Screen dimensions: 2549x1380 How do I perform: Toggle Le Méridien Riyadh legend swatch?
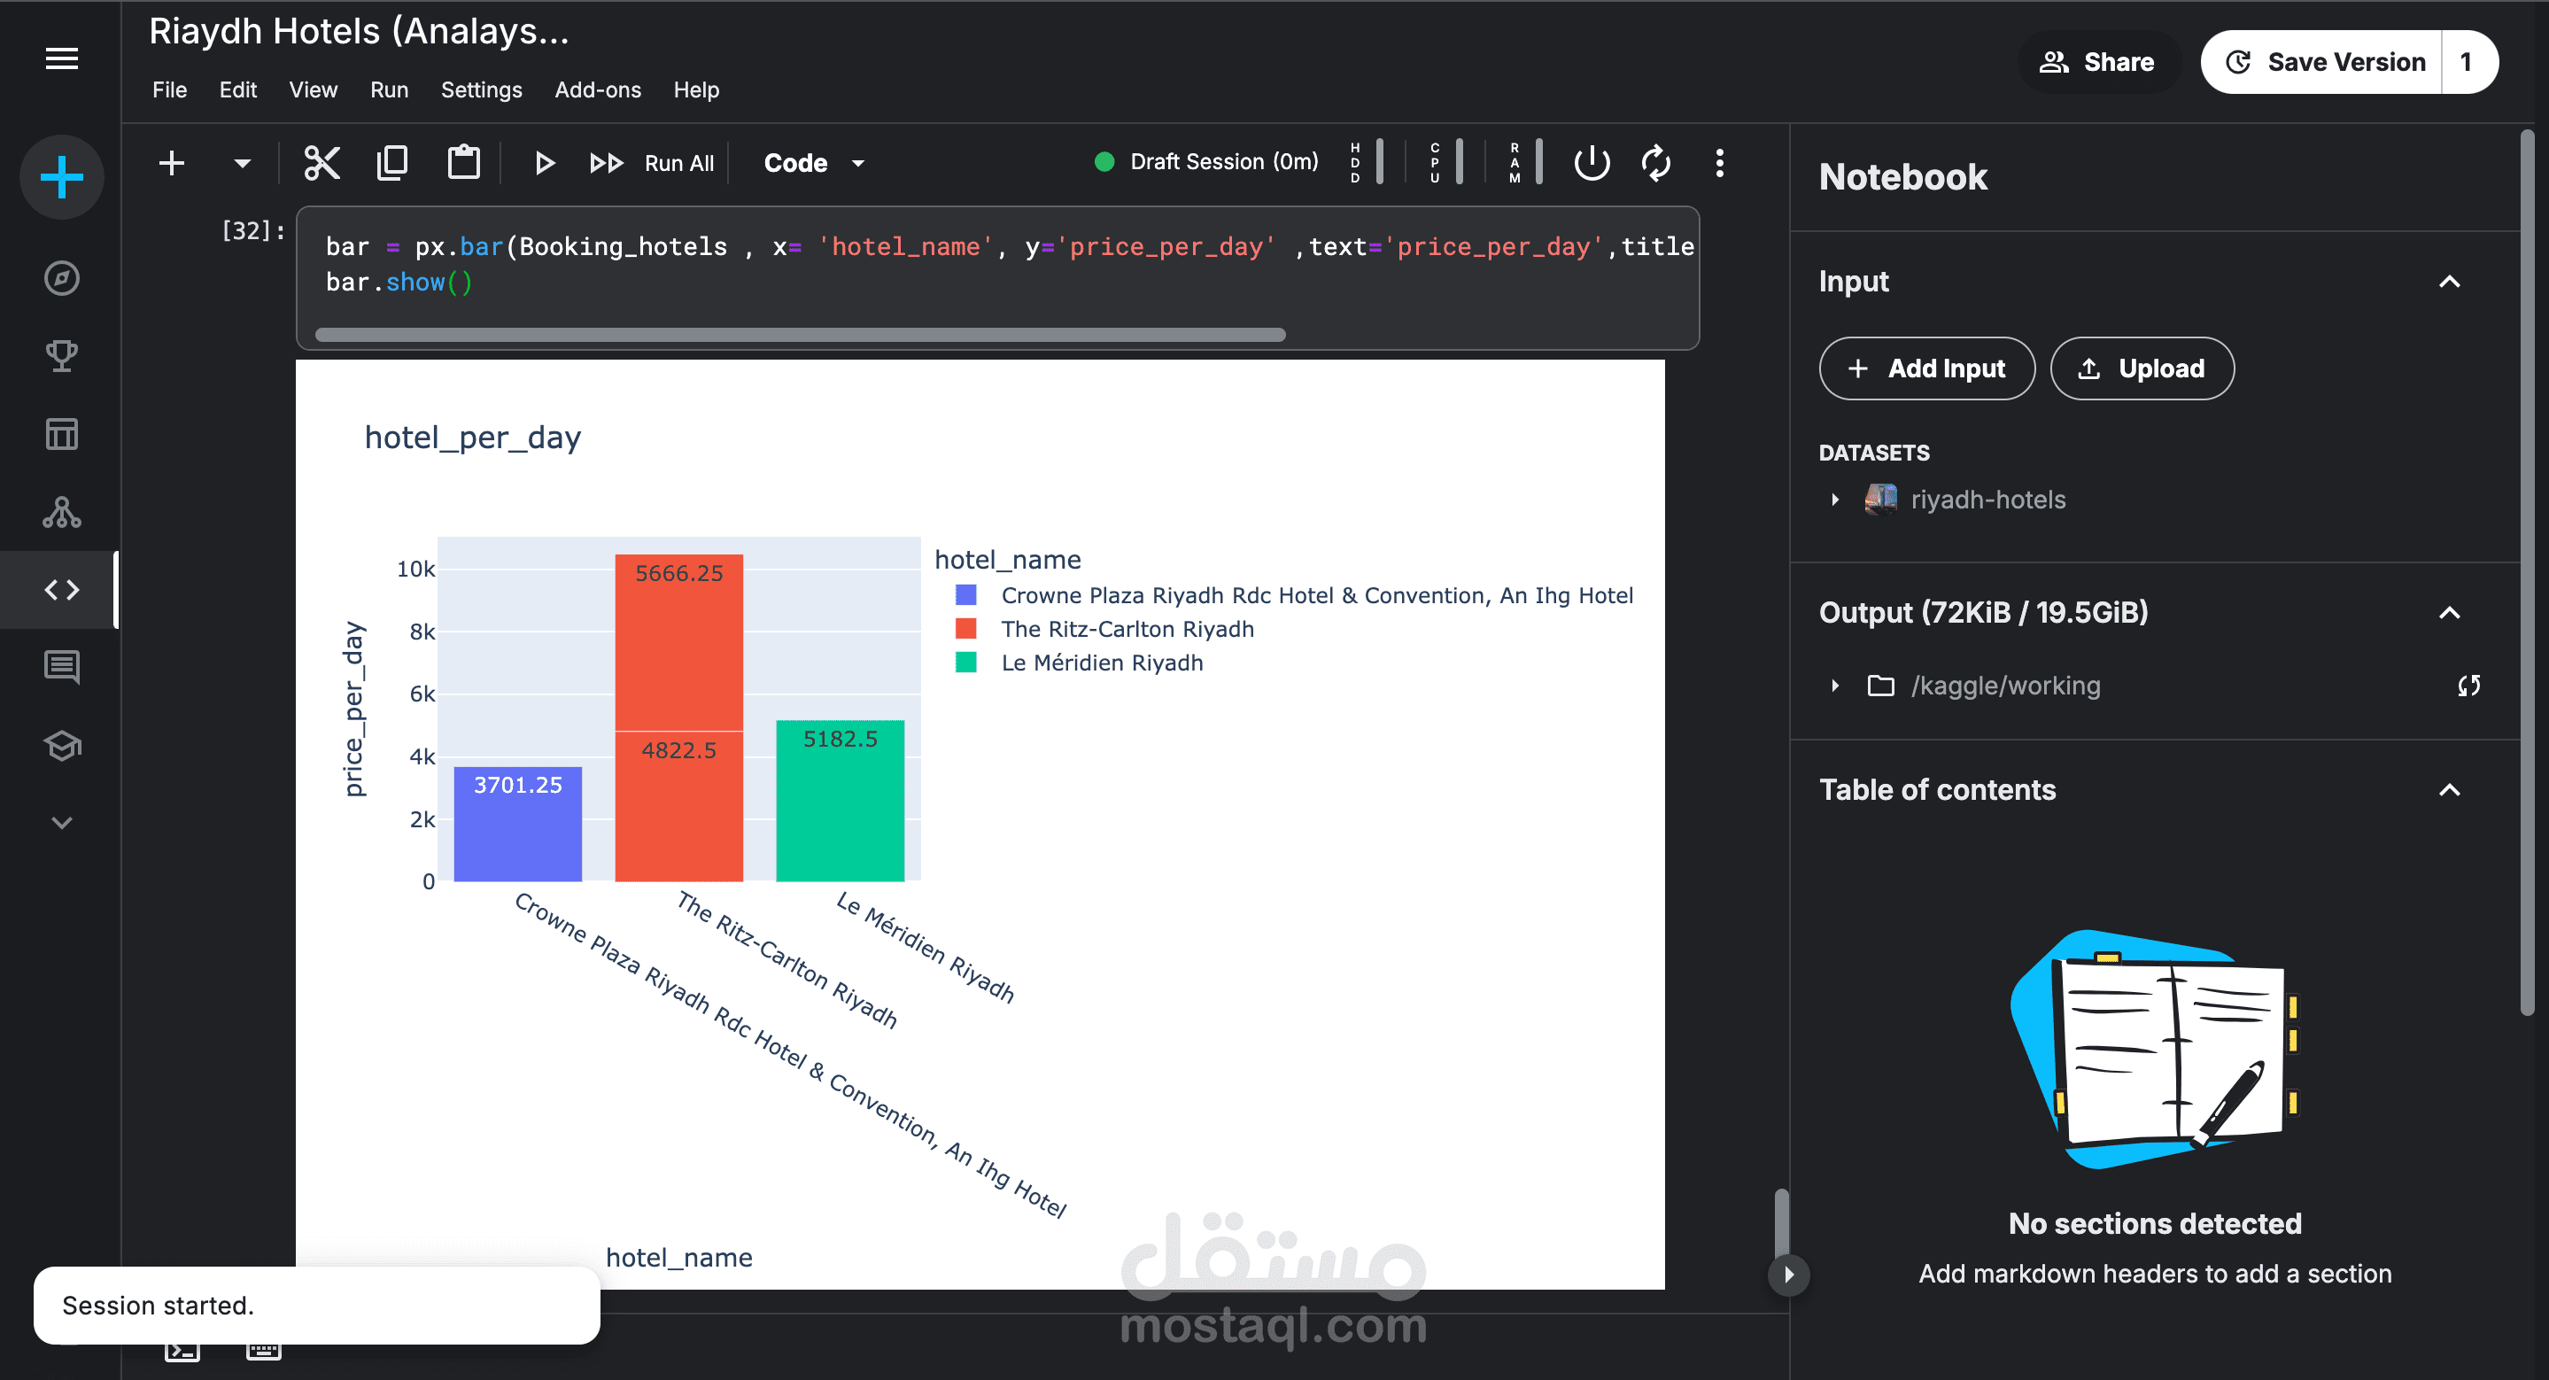(x=965, y=663)
